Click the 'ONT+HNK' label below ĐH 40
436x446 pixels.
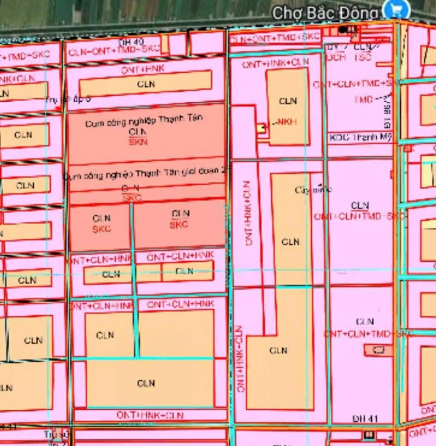click(143, 69)
